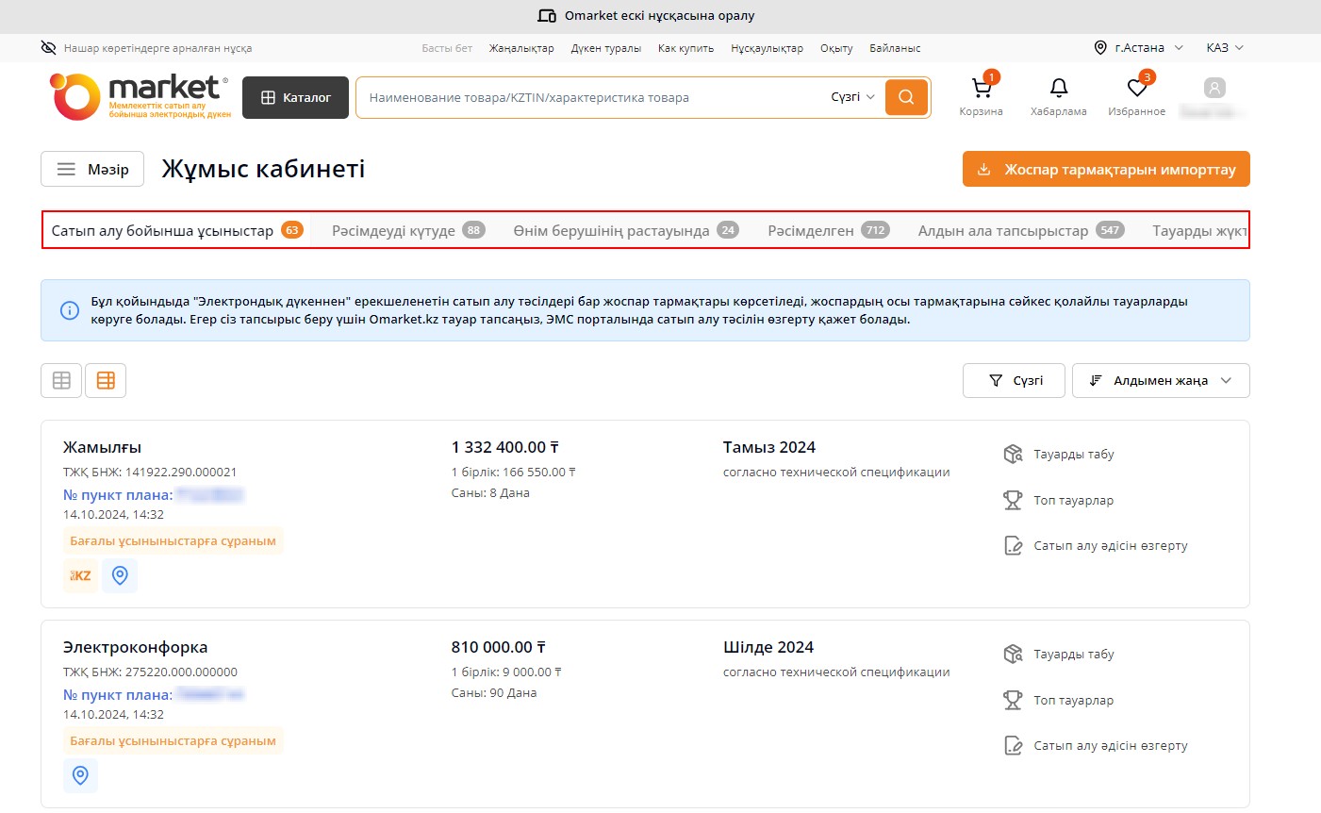The height and width of the screenshot is (813, 1321).
Task: Expand the Алдымен жаңа sort dropdown
Action: (x=1160, y=380)
